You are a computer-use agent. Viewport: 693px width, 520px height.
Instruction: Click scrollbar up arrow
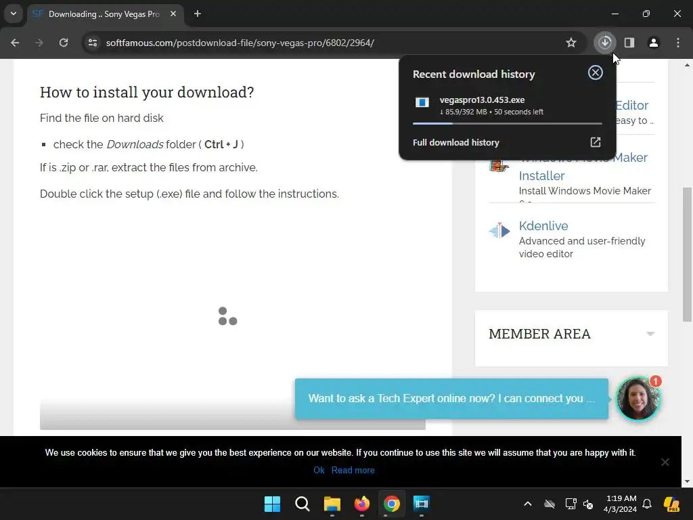pyautogui.click(x=687, y=65)
